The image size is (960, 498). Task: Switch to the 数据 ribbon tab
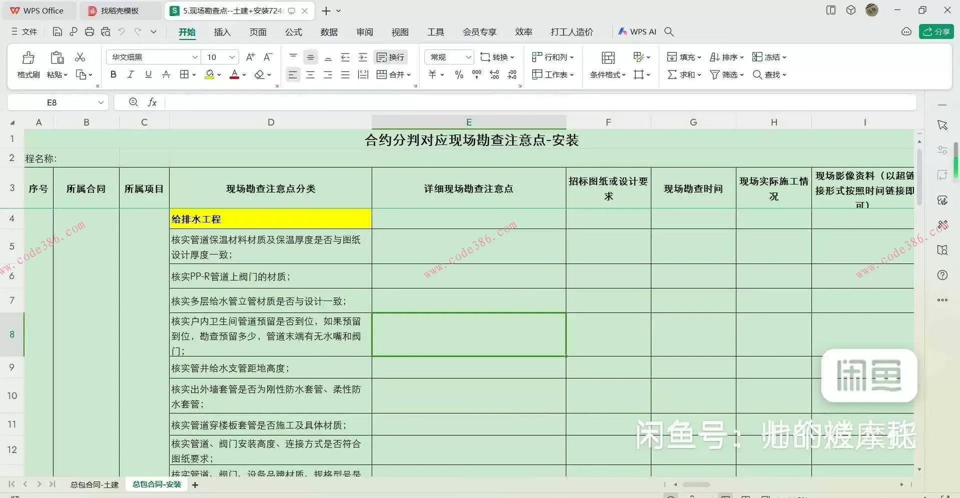tap(329, 31)
